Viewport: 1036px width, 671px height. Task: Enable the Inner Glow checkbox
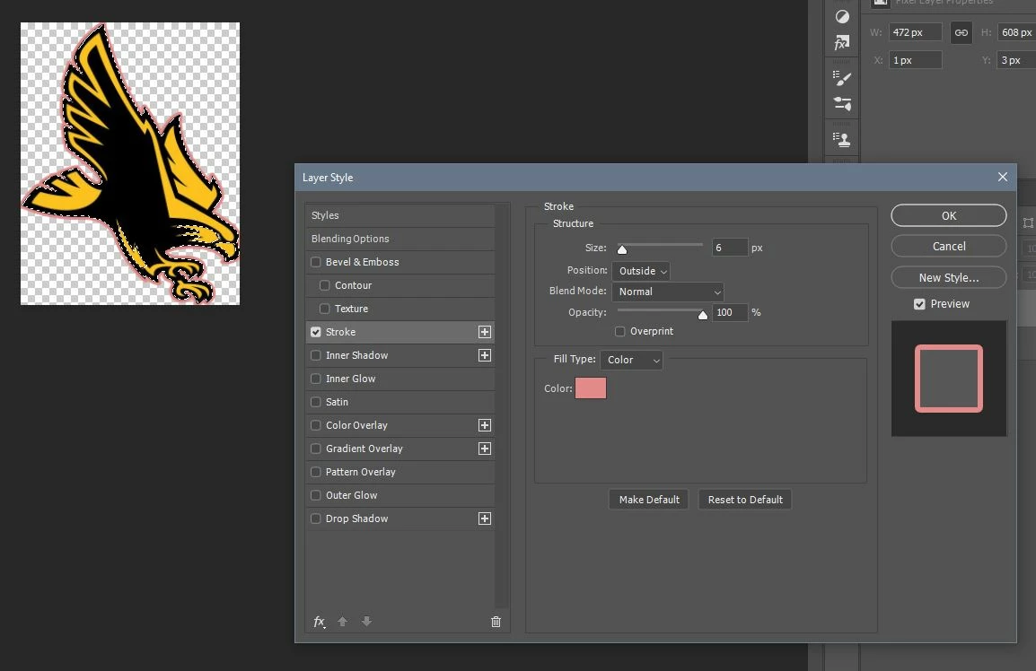pyautogui.click(x=316, y=379)
